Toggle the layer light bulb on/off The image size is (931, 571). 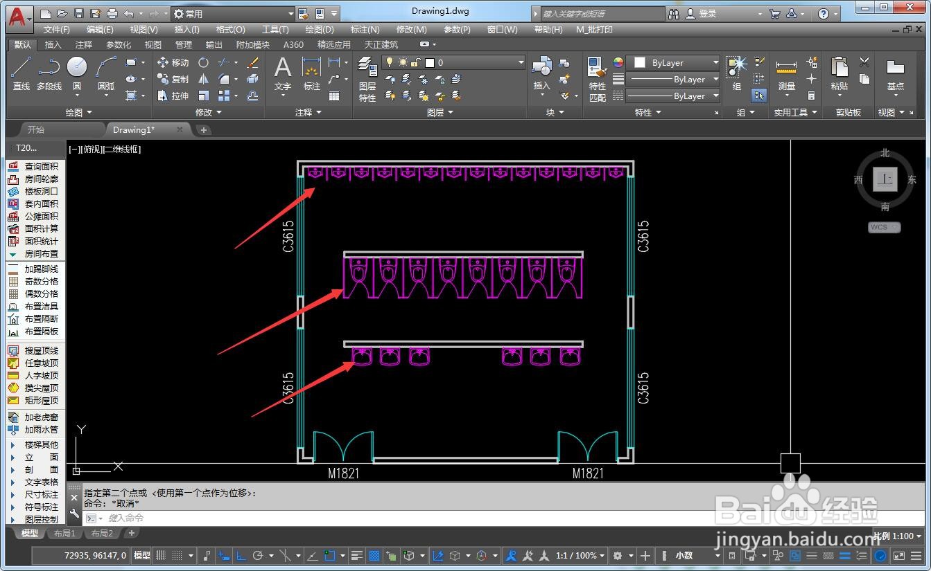coord(390,62)
